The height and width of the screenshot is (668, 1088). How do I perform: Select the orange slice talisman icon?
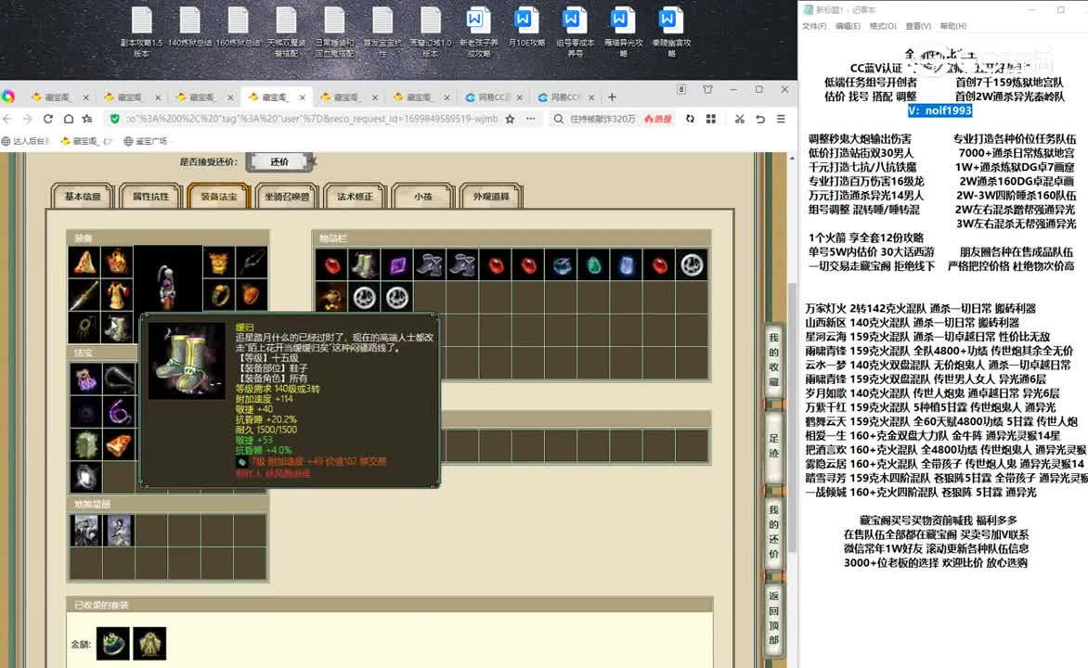(120, 445)
